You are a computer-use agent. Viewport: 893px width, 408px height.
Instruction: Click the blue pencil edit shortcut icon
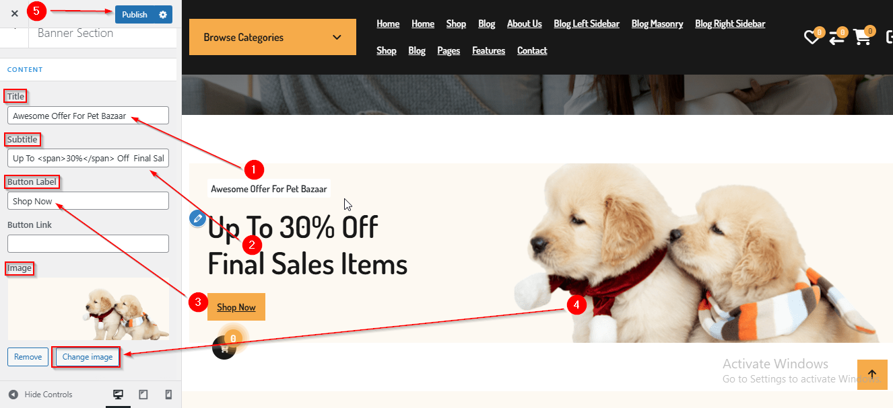197,218
